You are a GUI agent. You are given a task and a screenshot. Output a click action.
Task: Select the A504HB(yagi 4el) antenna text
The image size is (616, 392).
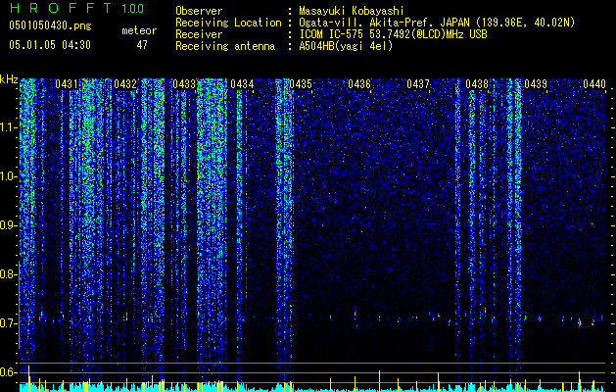coord(346,46)
